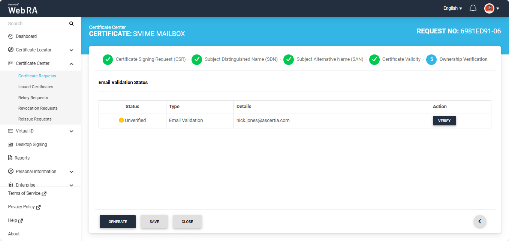Click the Certificate Validity step checkmark
509x241 pixels.
pos(374,59)
